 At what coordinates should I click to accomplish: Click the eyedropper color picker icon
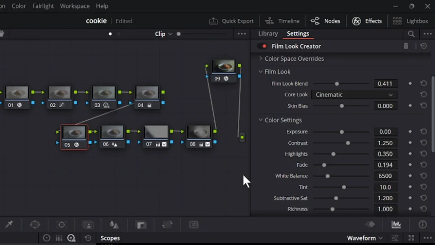tap(9, 224)
